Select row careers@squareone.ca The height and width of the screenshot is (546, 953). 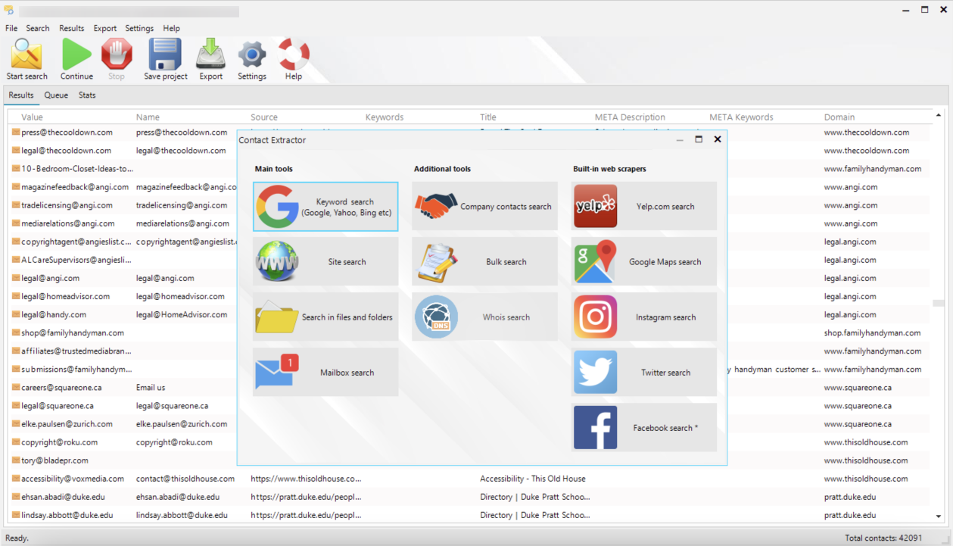click(x=469, y=387)
